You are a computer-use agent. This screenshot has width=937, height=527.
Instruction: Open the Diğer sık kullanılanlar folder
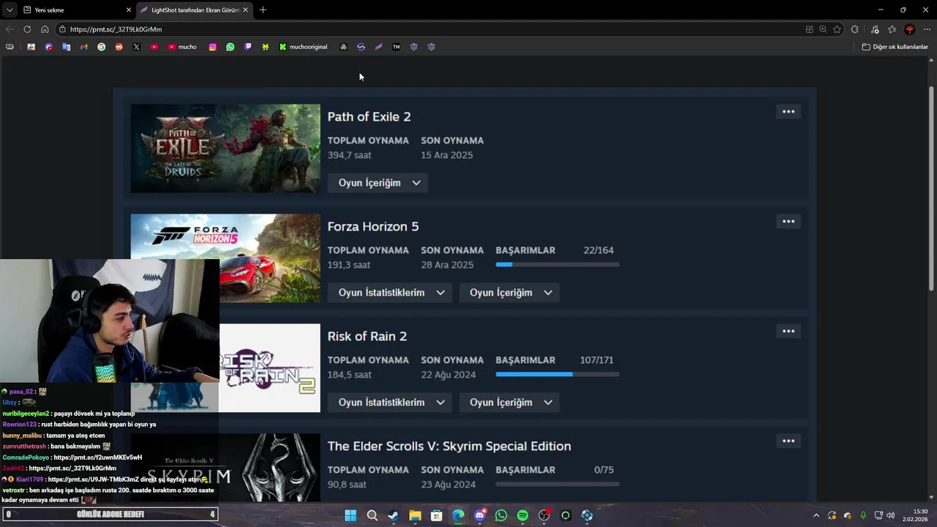(x=895, y=47)
